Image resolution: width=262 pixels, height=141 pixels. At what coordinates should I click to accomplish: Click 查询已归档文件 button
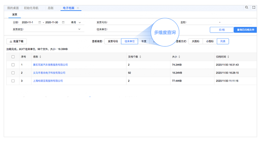click(245, 30)
